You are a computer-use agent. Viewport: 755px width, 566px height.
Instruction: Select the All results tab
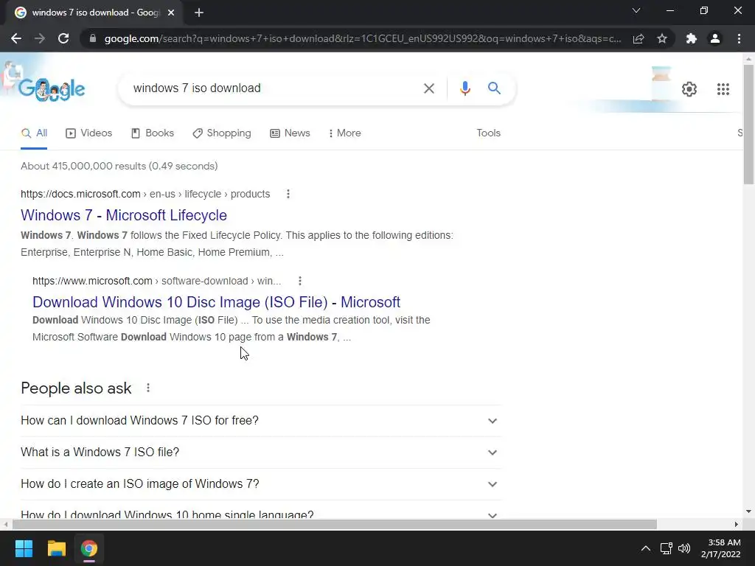click(34, 133)
